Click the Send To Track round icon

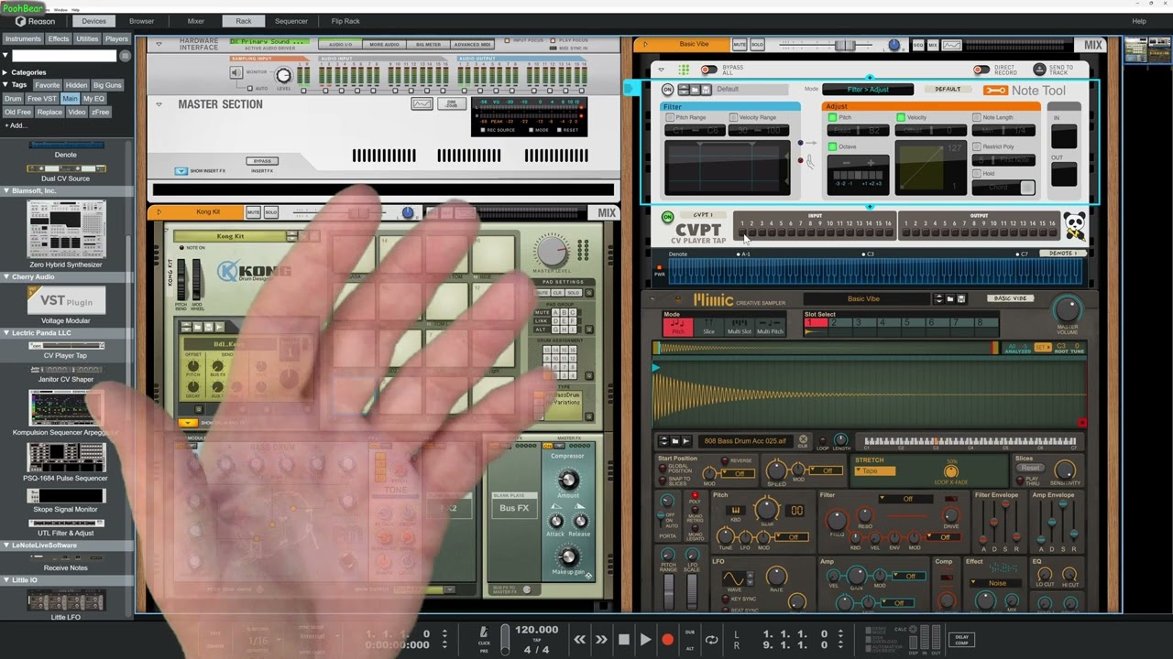click(x=1039, y=70)
